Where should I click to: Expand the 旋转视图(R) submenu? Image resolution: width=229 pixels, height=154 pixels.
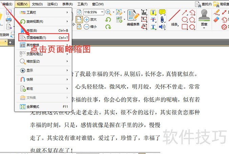coord(43,22)
